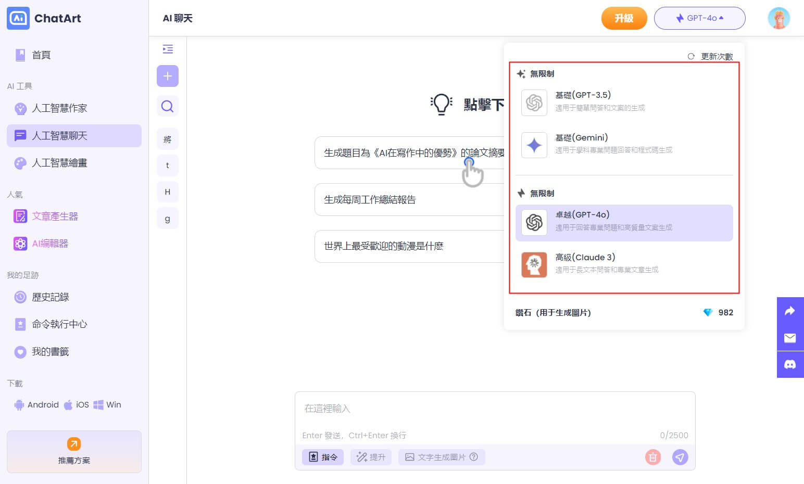Open 我的書籤 bookmarks
The height and width of the screenshot is (484, 804).
click(74, 352)
